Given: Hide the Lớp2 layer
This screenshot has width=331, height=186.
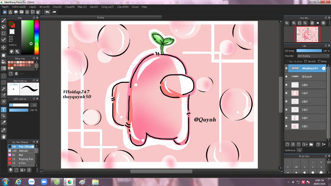Looking at the screenshot, I should (x=286, y=101).
